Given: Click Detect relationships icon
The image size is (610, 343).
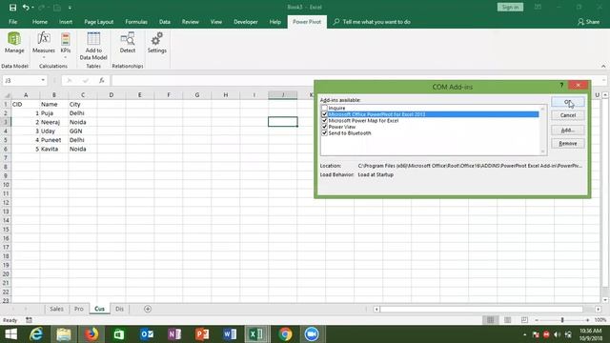Looking at the screenshot, I should click(128, 43).
